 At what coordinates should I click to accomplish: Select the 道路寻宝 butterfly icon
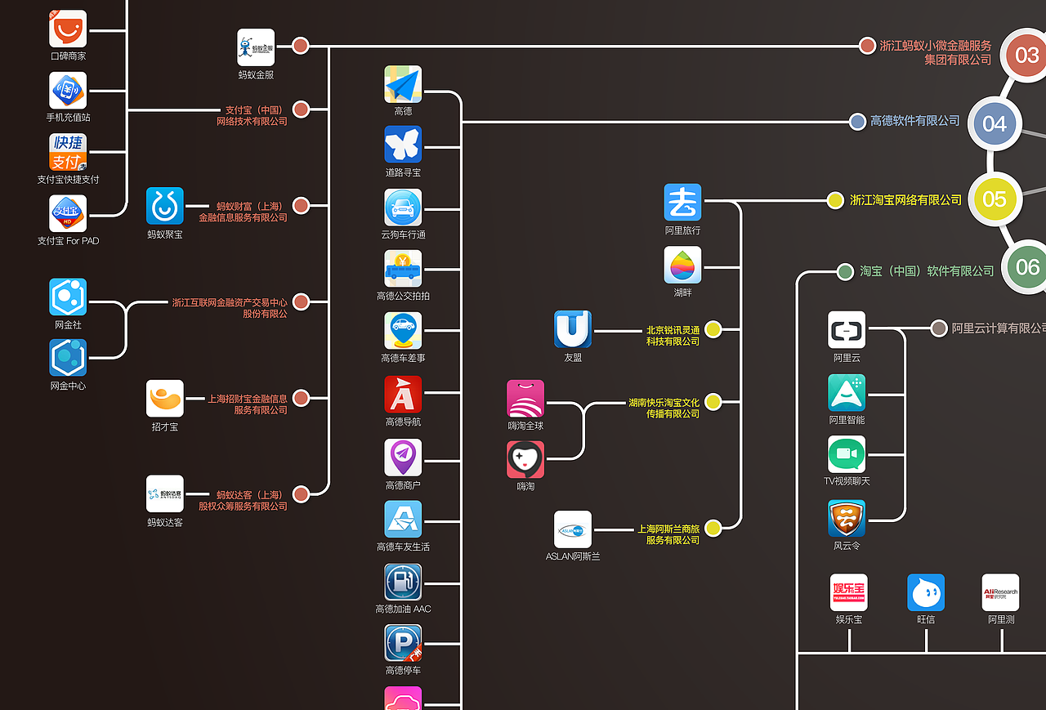point(404,145)
